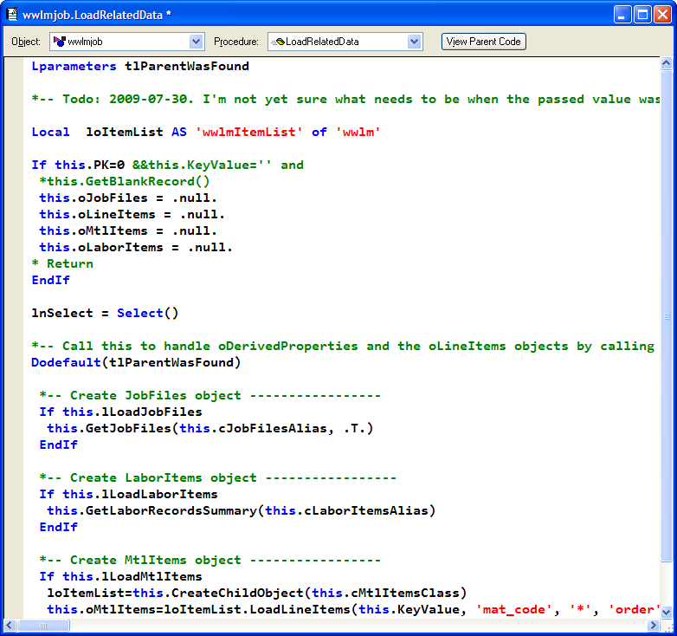Click the 'Todo: 2009-07-30' comment line

(345, 100)
